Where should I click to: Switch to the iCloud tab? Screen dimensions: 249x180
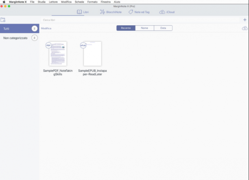click(x=167, y=12)
